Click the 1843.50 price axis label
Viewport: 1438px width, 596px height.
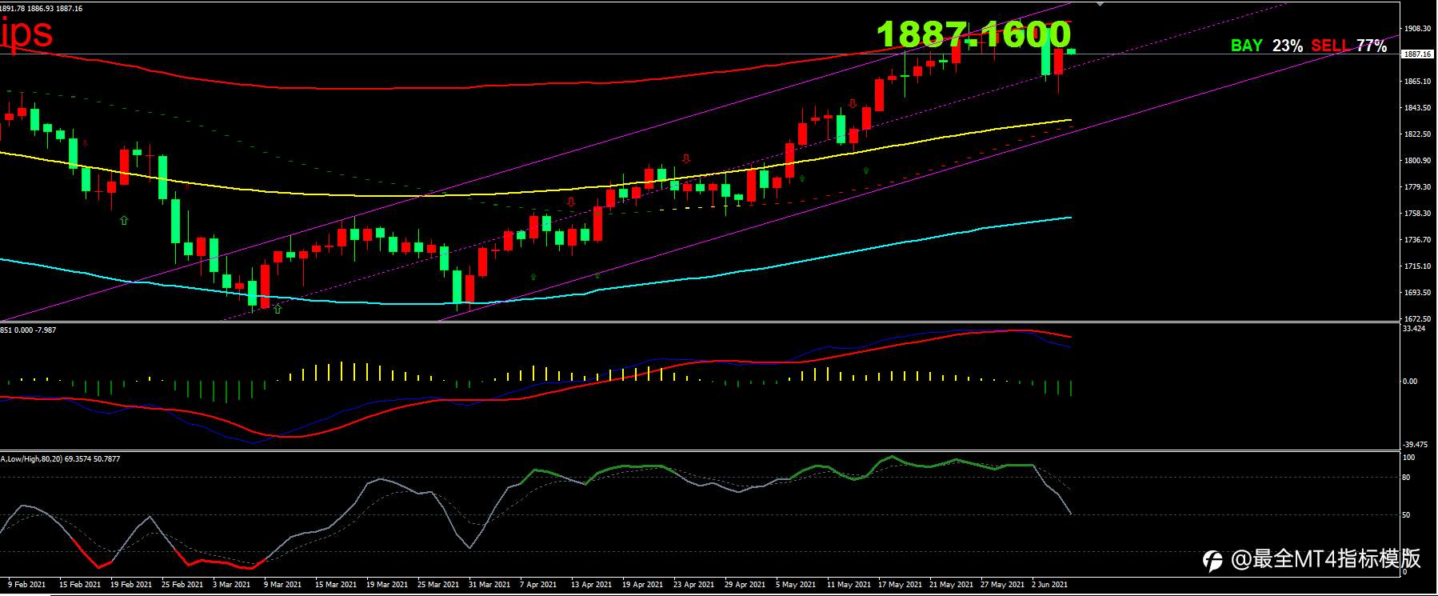[x=1417, y=108]
